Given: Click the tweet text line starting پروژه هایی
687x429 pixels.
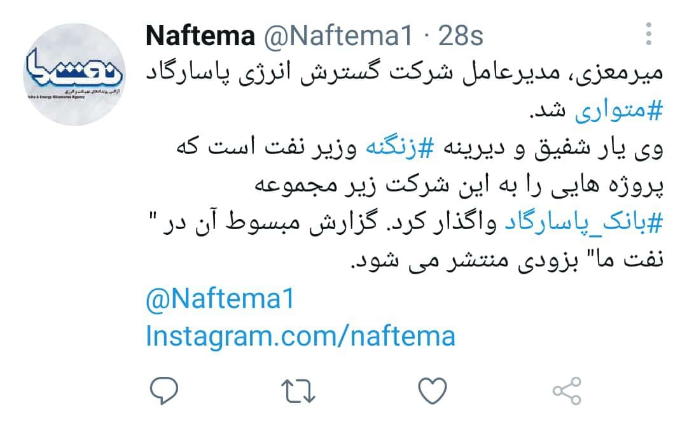Looking at the screenshot, I should (459, 186).
